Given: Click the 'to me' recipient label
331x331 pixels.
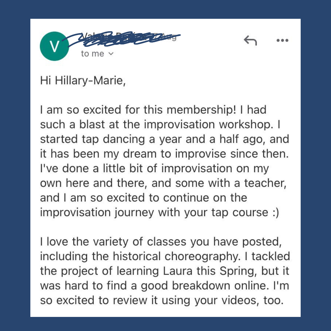Looking at the screenshot, I should point(93,54).
